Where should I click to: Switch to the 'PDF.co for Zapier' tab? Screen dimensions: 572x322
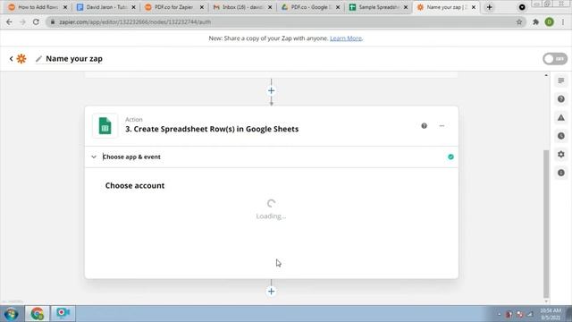[174, 7]
